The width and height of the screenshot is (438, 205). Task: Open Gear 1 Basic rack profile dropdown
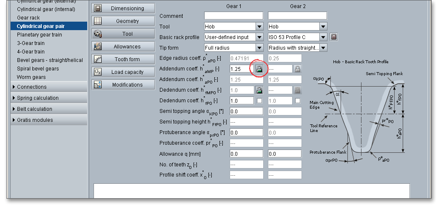259,37
